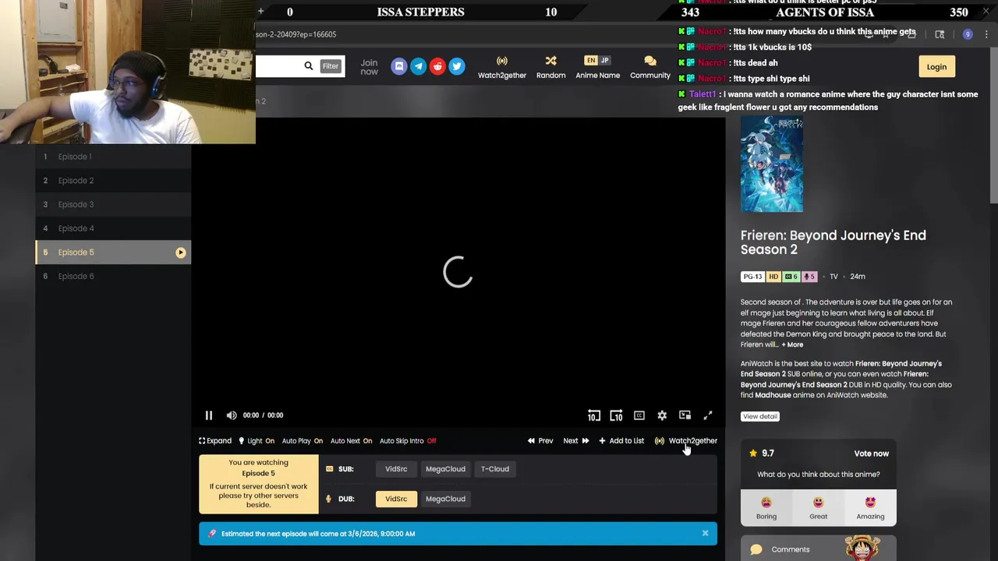Open player settings gear

tap(662, 415)
